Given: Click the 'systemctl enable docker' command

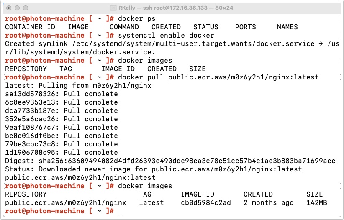Looking at the screenshot, I should click(x=166, y=35).
